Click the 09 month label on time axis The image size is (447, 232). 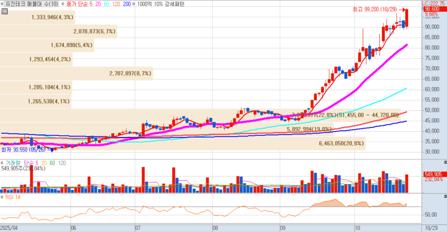(283, 228)
